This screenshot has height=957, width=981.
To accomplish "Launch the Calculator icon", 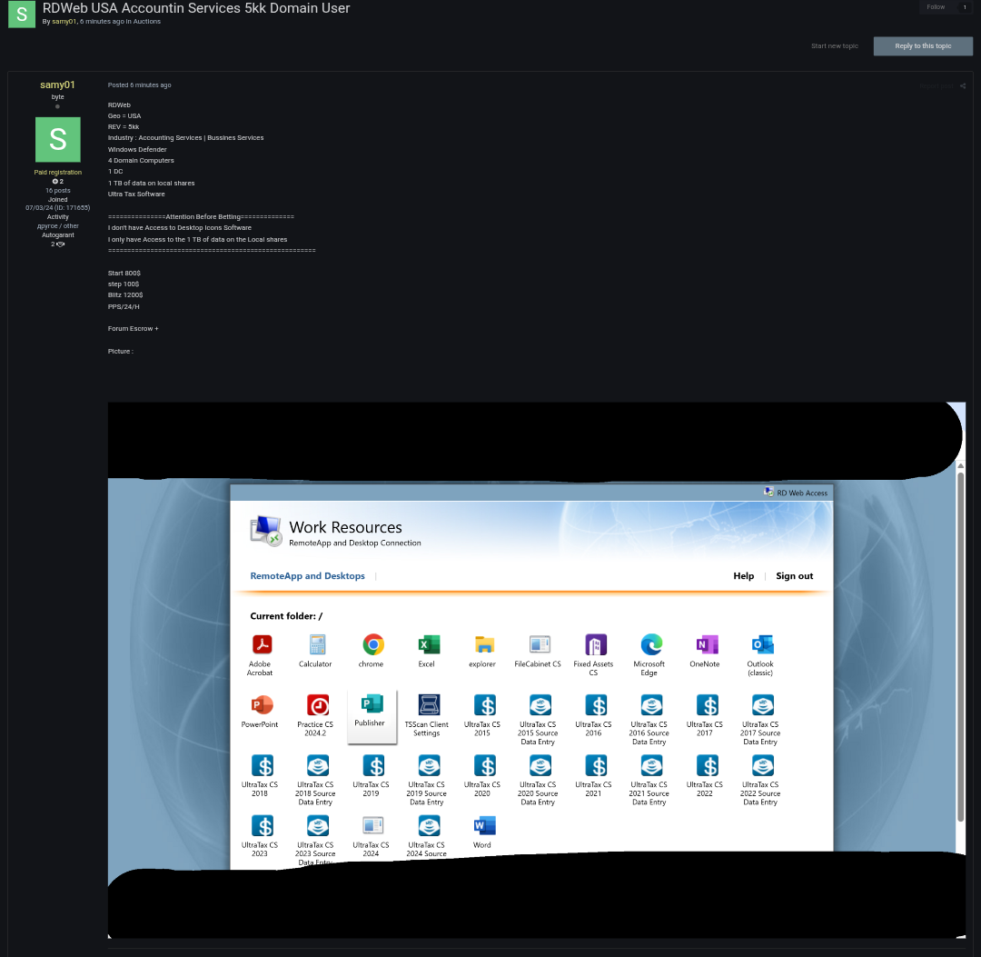I will tap(316, 645).
